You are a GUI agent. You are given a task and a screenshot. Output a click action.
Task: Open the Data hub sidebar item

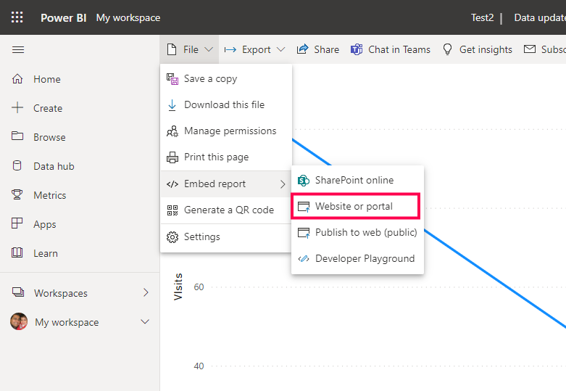pyautogui.click(x=53, y=166)
